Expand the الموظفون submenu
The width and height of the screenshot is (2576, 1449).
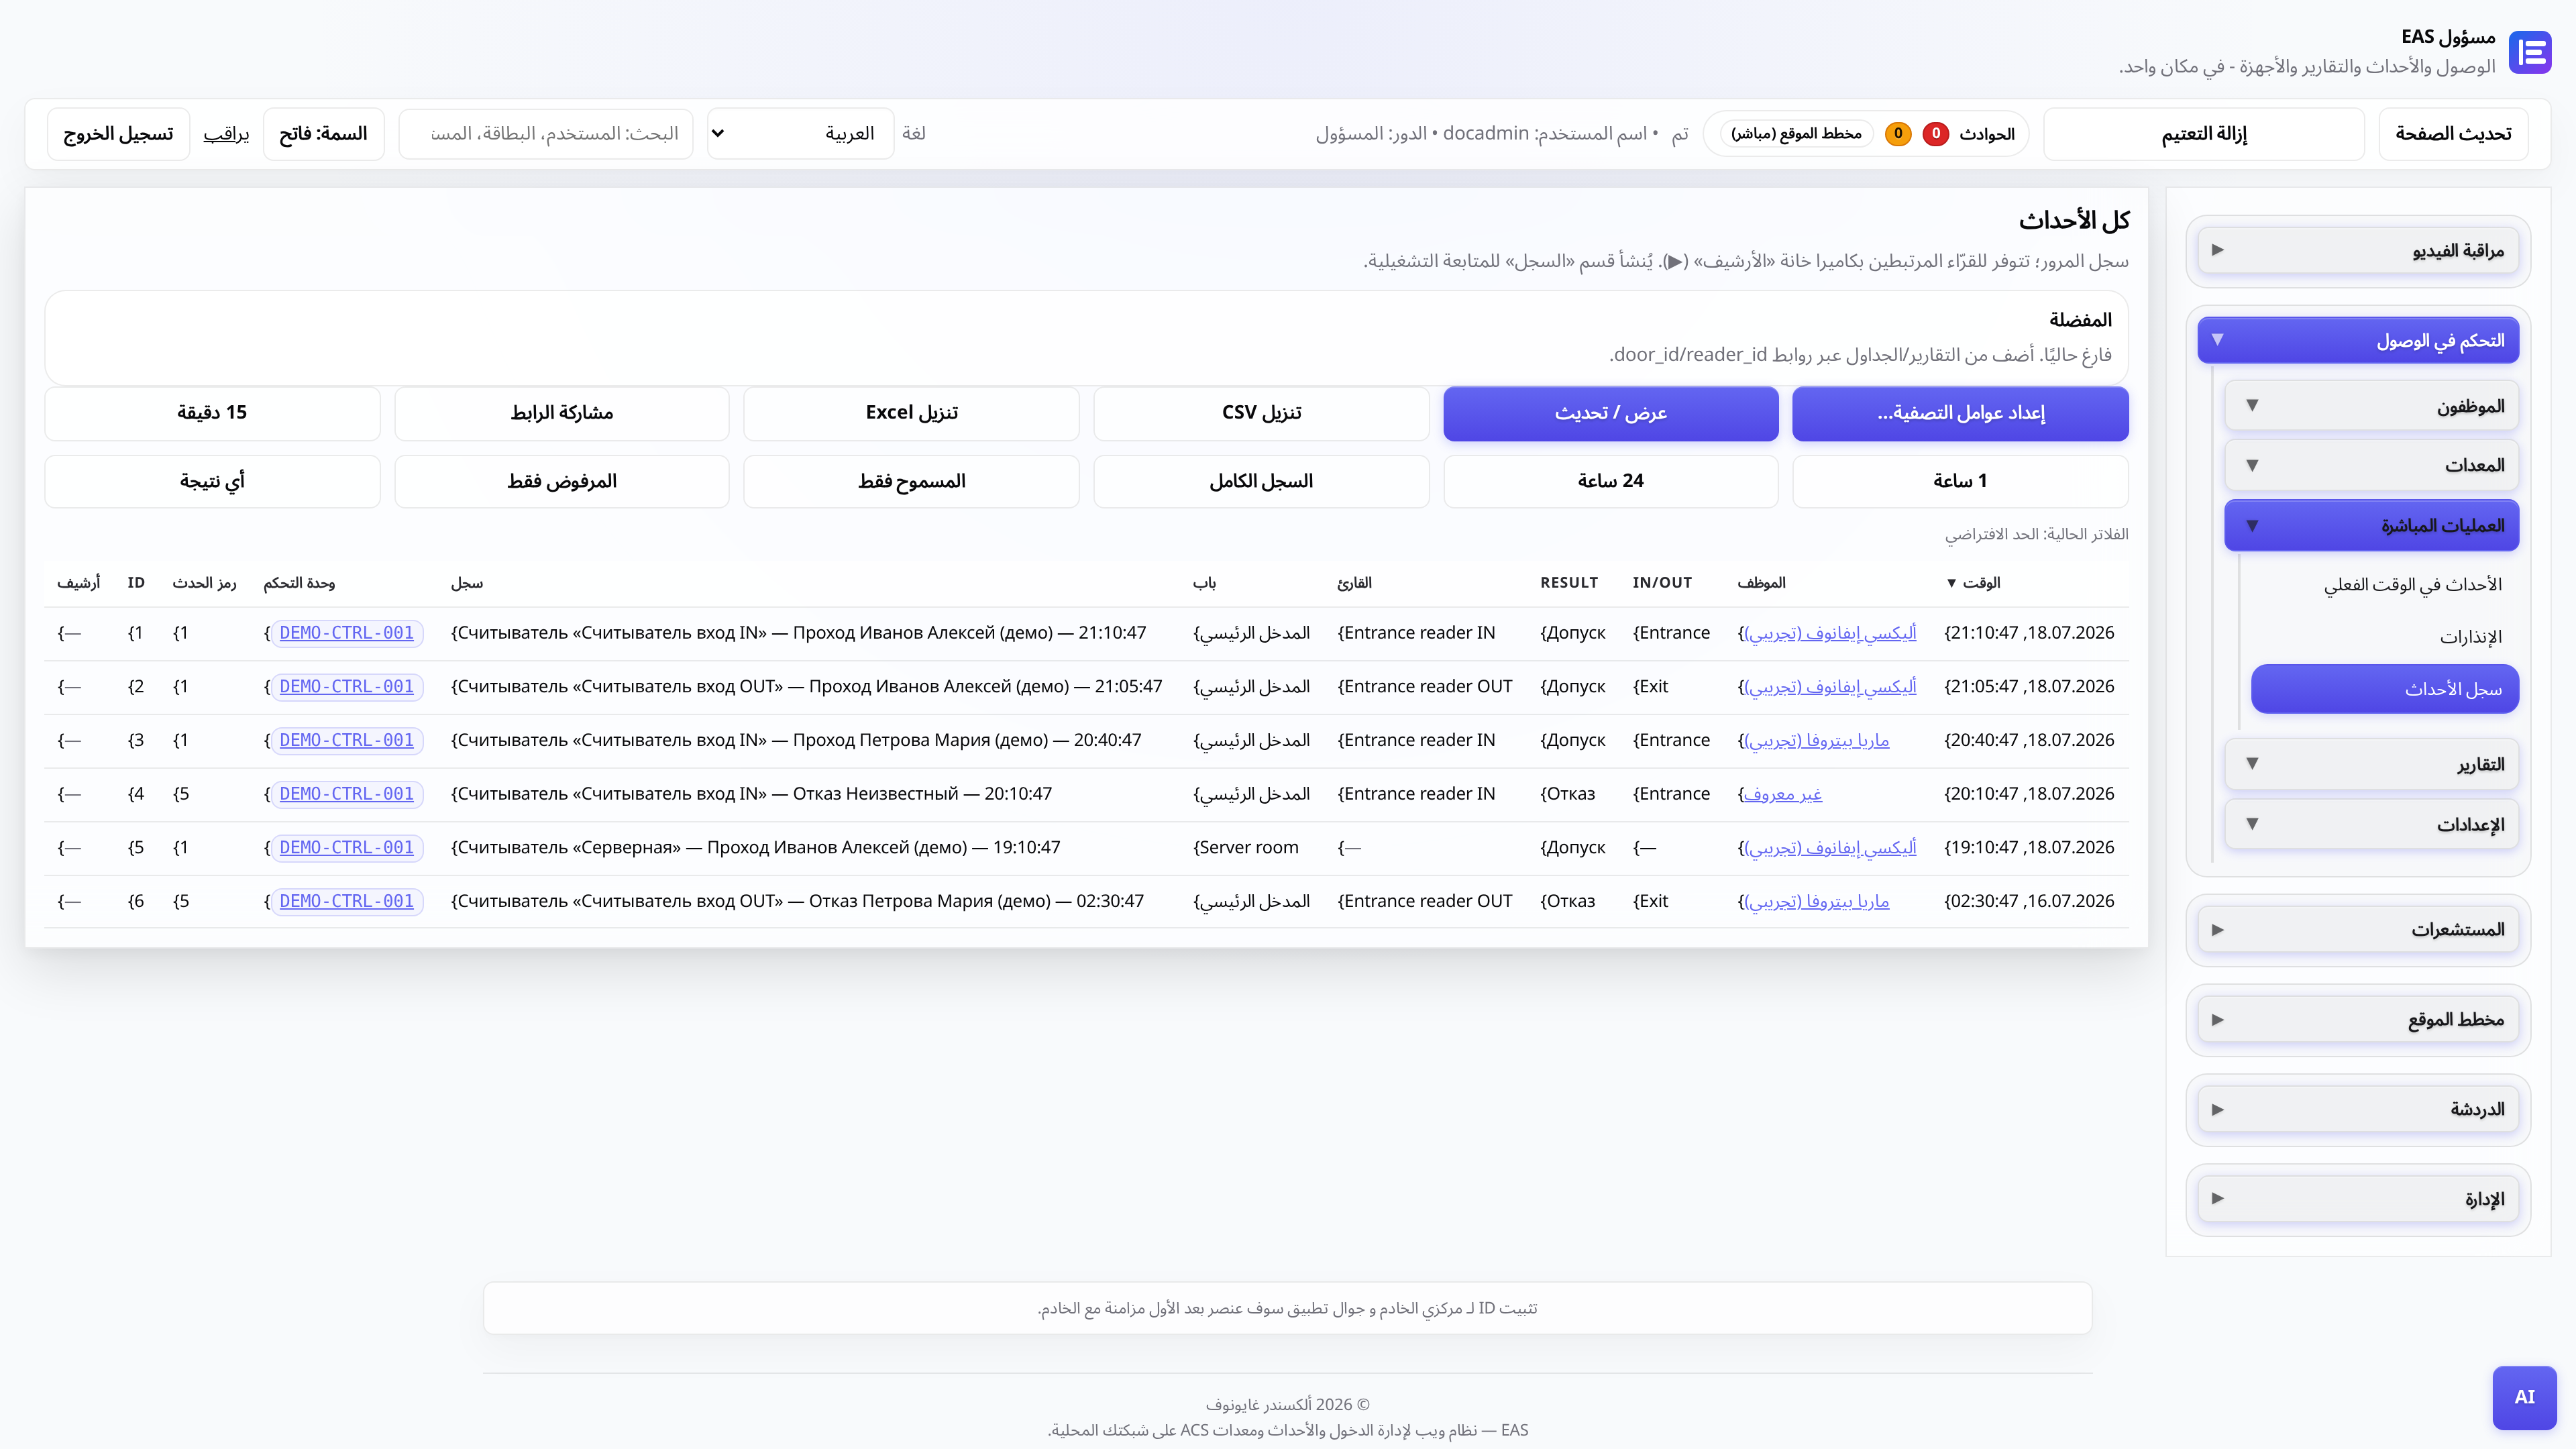(x=2371, y=406)
